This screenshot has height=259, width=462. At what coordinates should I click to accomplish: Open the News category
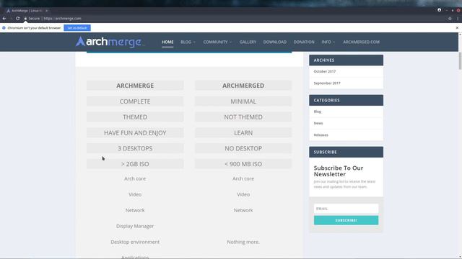(x=318, y=123)
